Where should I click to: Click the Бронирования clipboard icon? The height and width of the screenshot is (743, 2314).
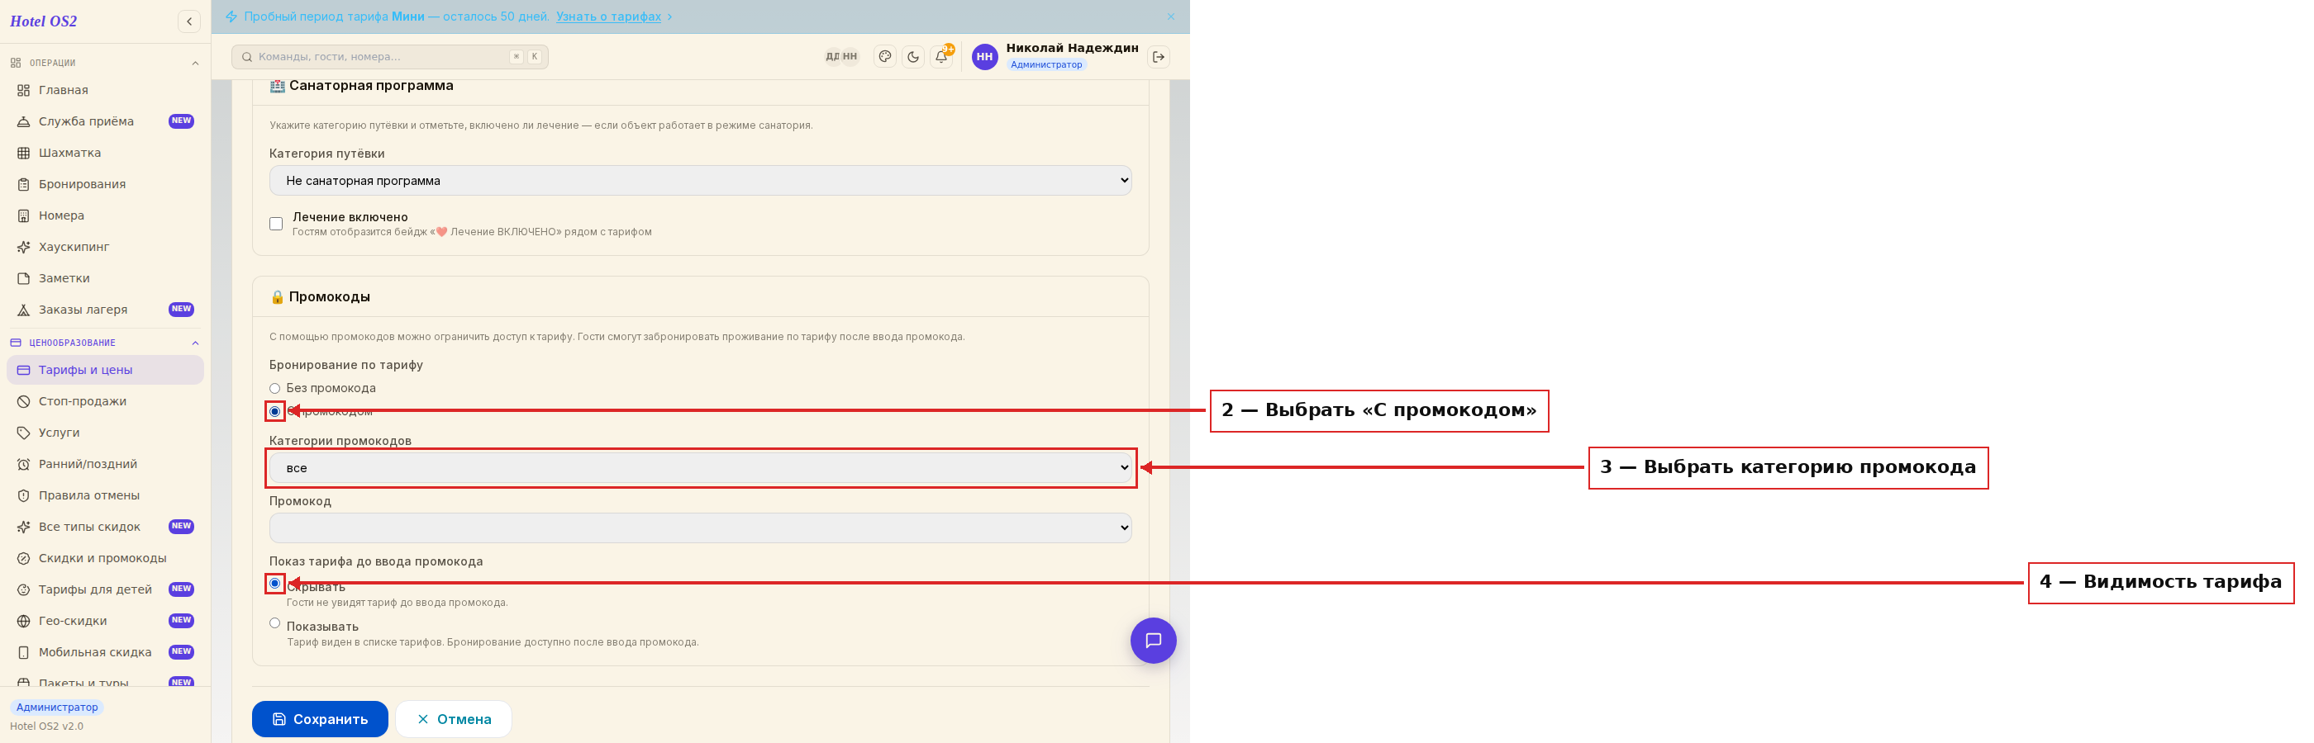click(x=23, y=184)
